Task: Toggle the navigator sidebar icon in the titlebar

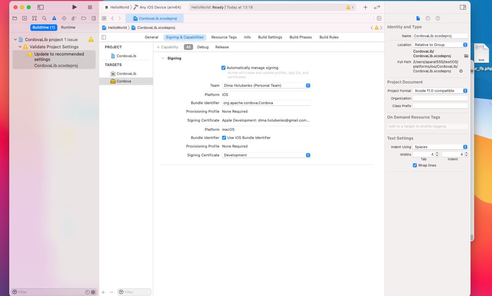Action: point(40,7)
